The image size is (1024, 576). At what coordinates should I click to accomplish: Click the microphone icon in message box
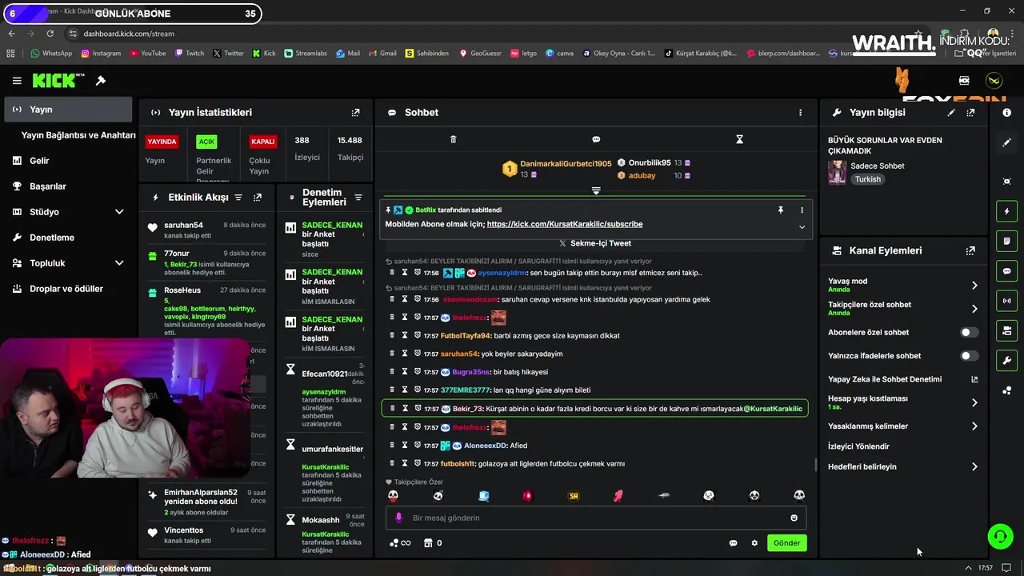click(398, 518)
